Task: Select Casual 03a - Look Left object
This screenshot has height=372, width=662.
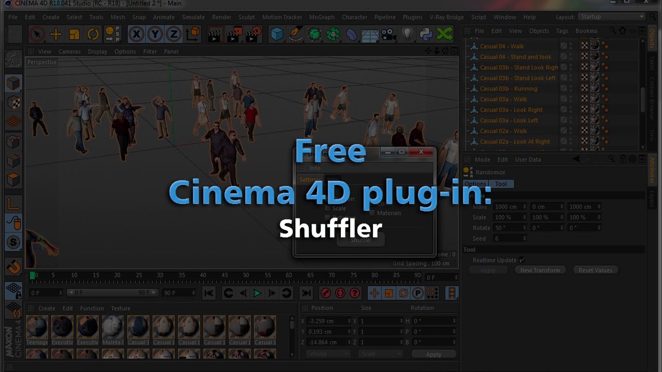Action: 509,120
